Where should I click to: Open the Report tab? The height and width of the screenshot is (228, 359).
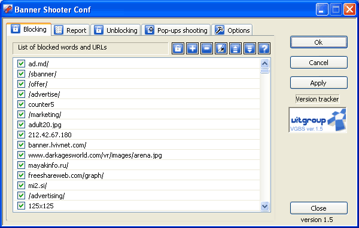pos(71,30)
